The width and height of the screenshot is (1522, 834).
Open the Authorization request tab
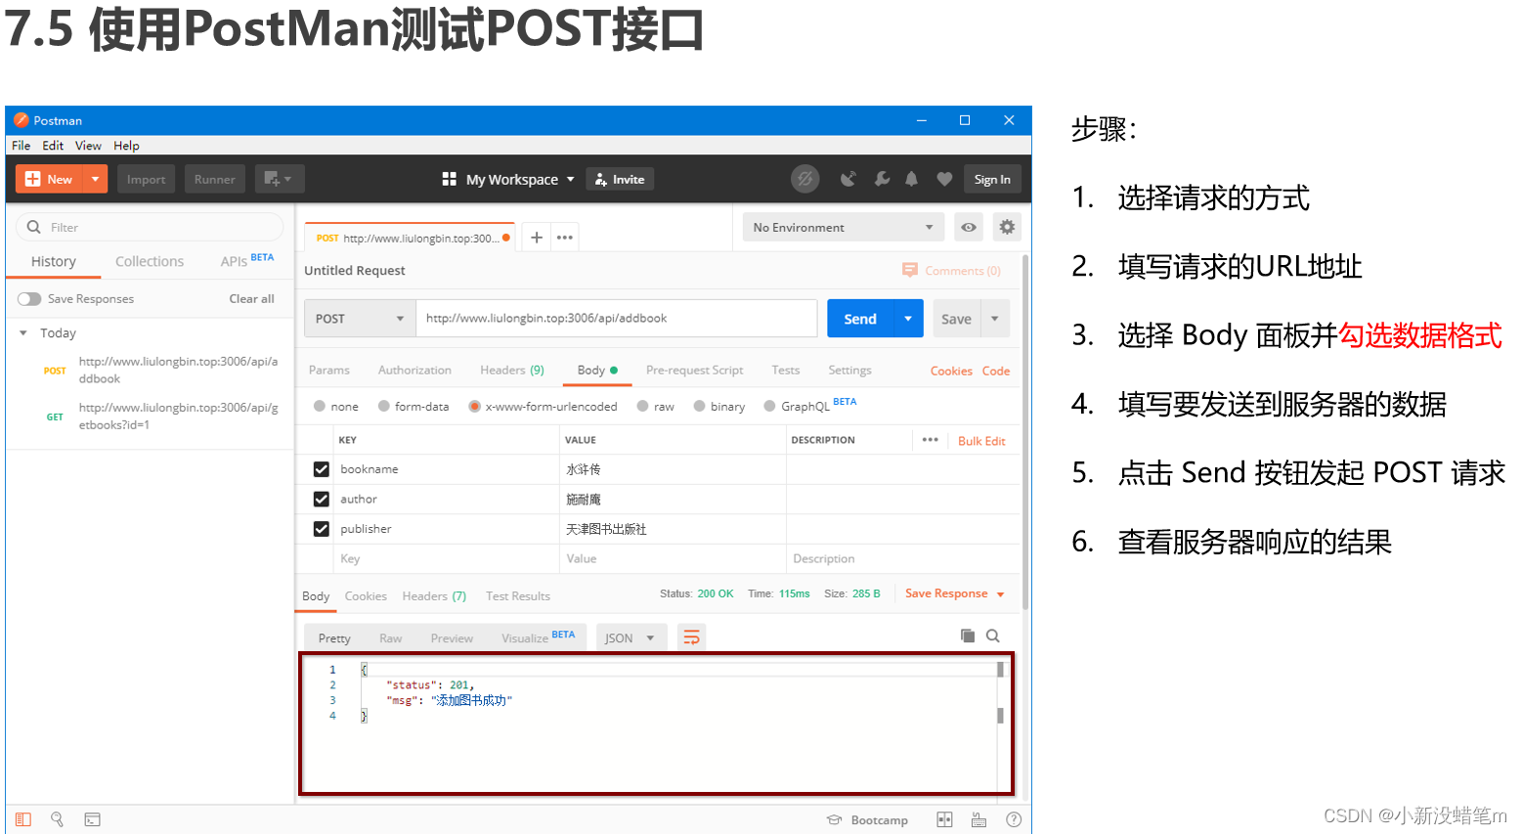click(414, 370)
